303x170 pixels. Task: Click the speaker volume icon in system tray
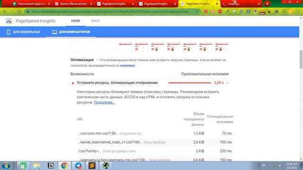(280, 166)
